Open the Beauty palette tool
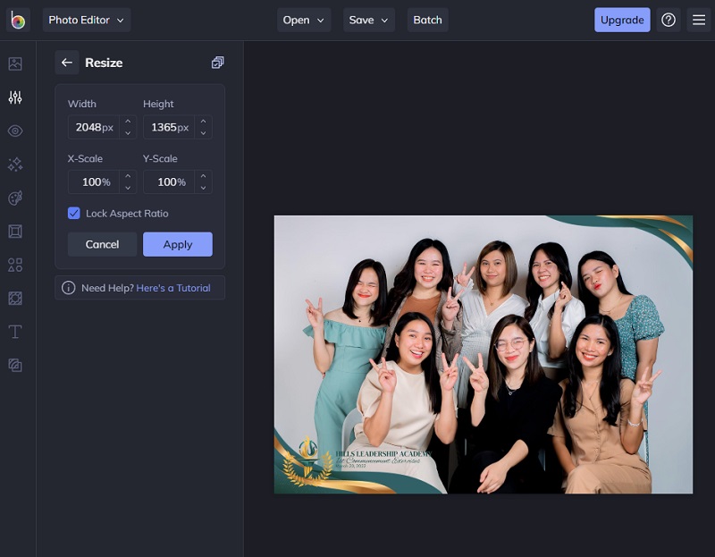This screenshot has width=715, height=557. coord(14,198)
